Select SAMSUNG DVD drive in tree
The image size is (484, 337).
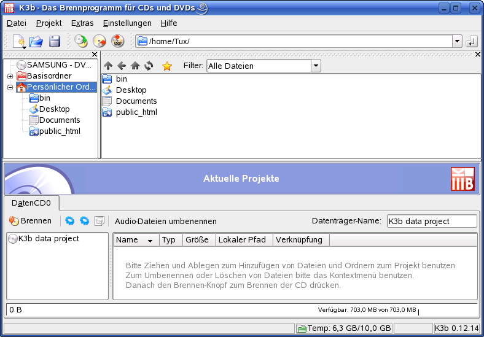[x=54, y=65]
